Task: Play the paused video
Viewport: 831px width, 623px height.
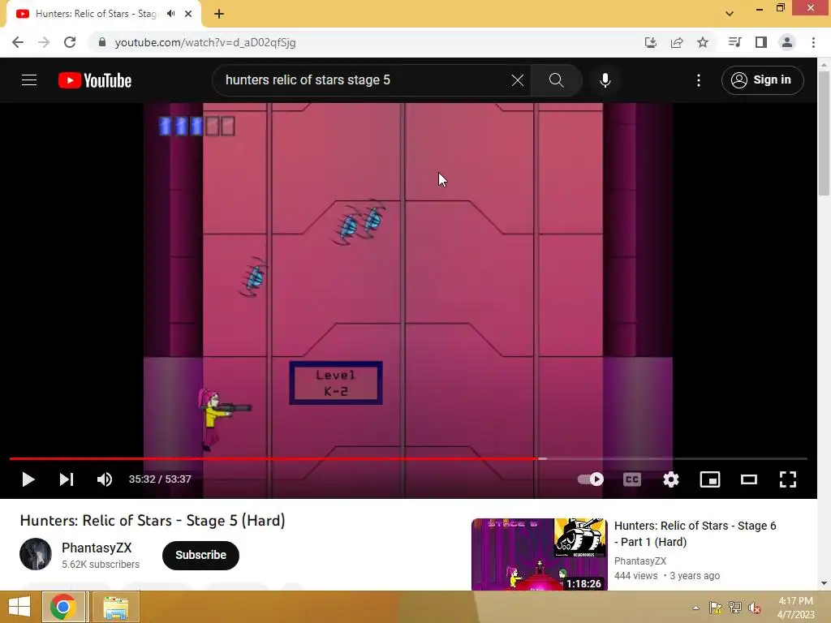Action: 28,479
